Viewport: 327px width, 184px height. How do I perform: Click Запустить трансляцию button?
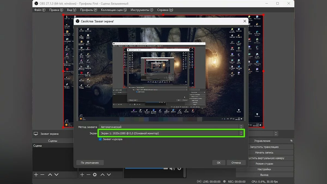(x=264, y=147)
